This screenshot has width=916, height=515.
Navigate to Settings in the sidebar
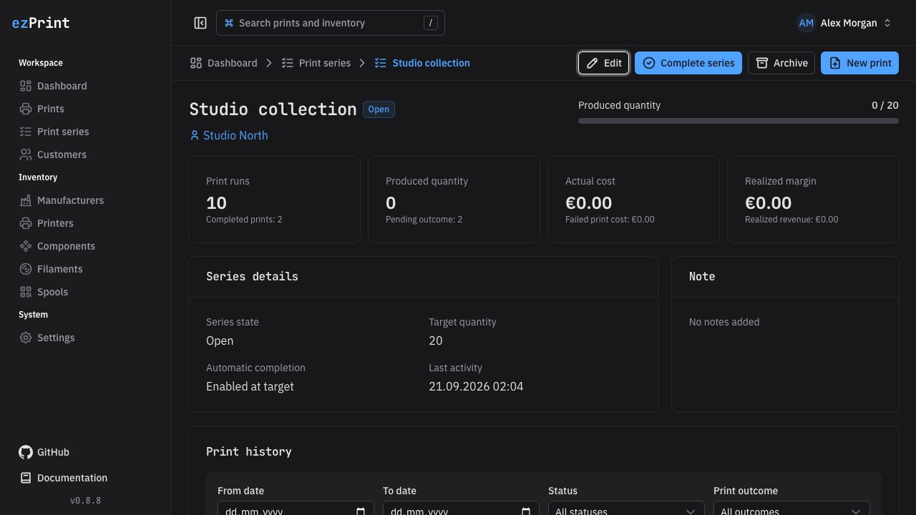(86, 338)
